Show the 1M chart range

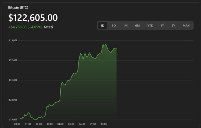[x=125, y=26]
